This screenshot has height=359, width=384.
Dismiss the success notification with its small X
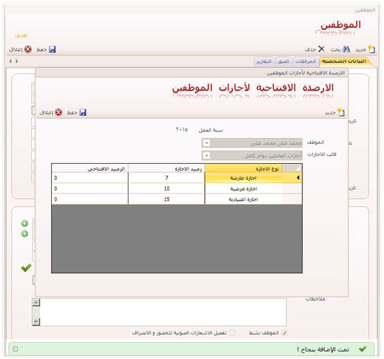(x=15, y=349)
